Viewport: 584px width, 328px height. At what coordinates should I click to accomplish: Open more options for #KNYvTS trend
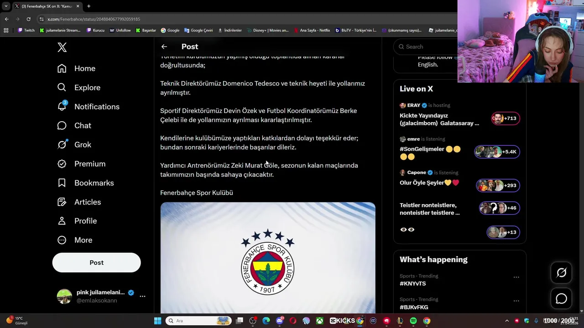coord(516,277)
